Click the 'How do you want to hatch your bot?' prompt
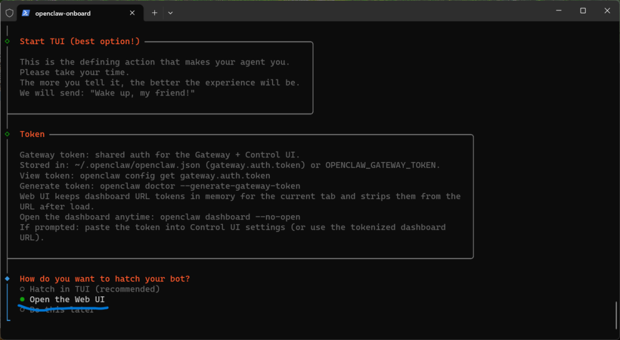620x340 pixels. [x=104, y=278]
